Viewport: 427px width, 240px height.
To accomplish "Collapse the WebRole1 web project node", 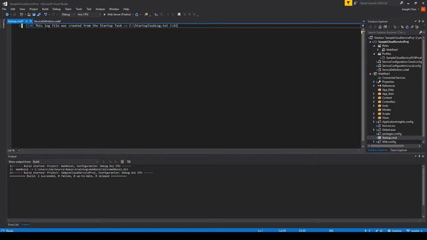I will (370, 74).
